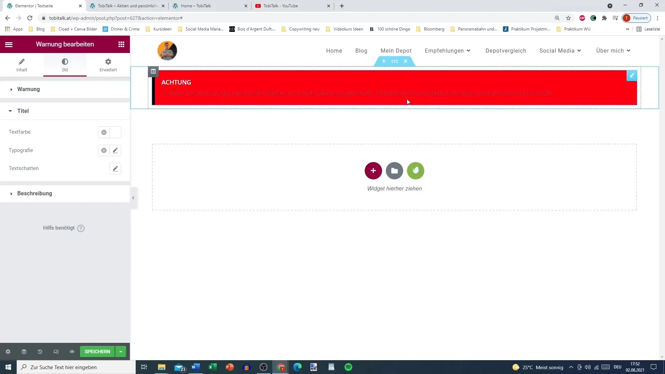Click the global Textfarbe icon
The width and height of the screenshot is (665, 374).
click(104, 132)
